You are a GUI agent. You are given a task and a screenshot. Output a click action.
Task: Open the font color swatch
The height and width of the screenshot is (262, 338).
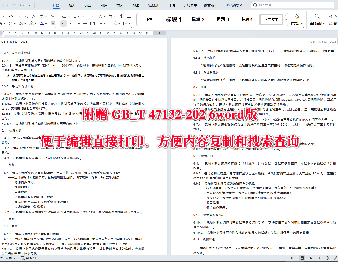(41, 24)
